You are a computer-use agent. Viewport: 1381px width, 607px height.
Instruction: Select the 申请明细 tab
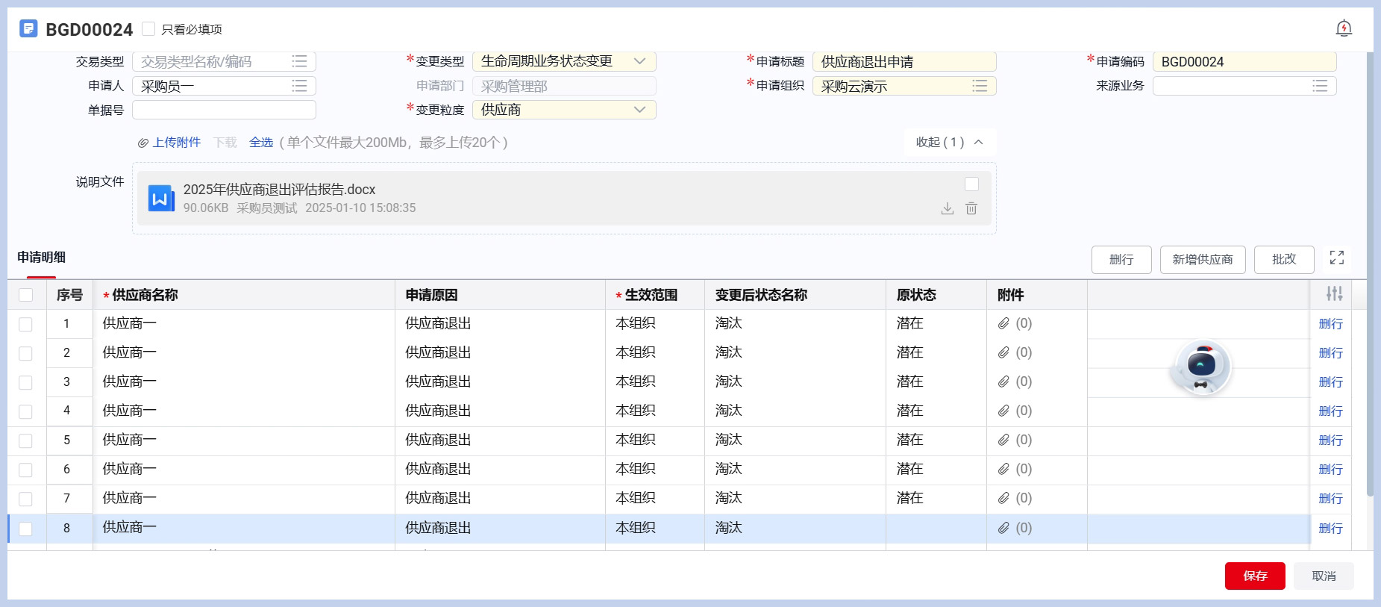pos(42,258)
